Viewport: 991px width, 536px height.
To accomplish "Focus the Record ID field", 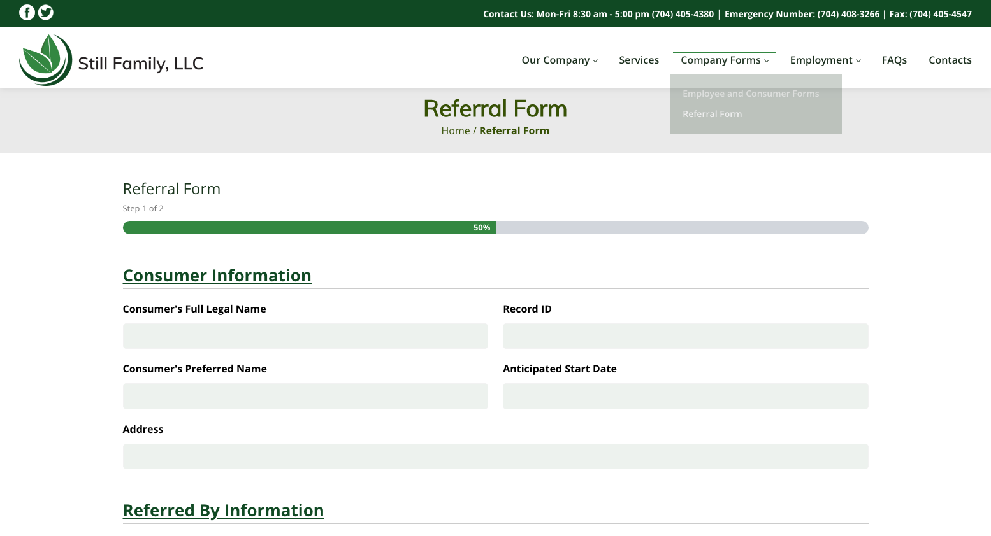I will tap(686, 336).
